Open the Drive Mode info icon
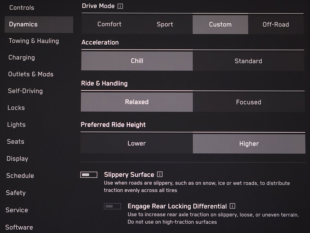The height and width of the screenshot is (233, 310). [120, 6]
